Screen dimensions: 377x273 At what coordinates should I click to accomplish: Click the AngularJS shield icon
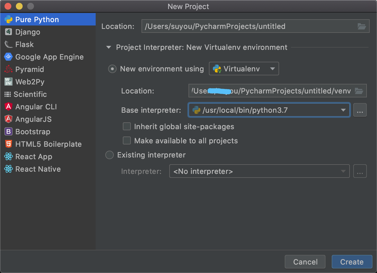pos(8,119)
